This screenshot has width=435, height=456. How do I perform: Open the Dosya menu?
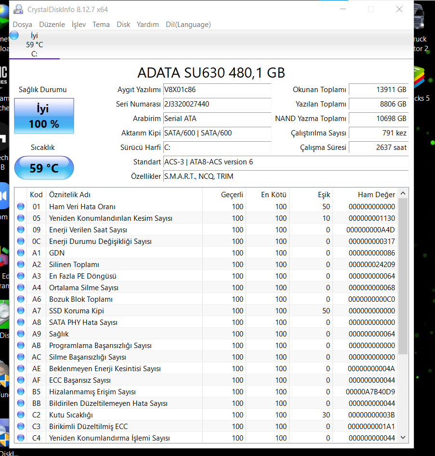tap(23, 25)
